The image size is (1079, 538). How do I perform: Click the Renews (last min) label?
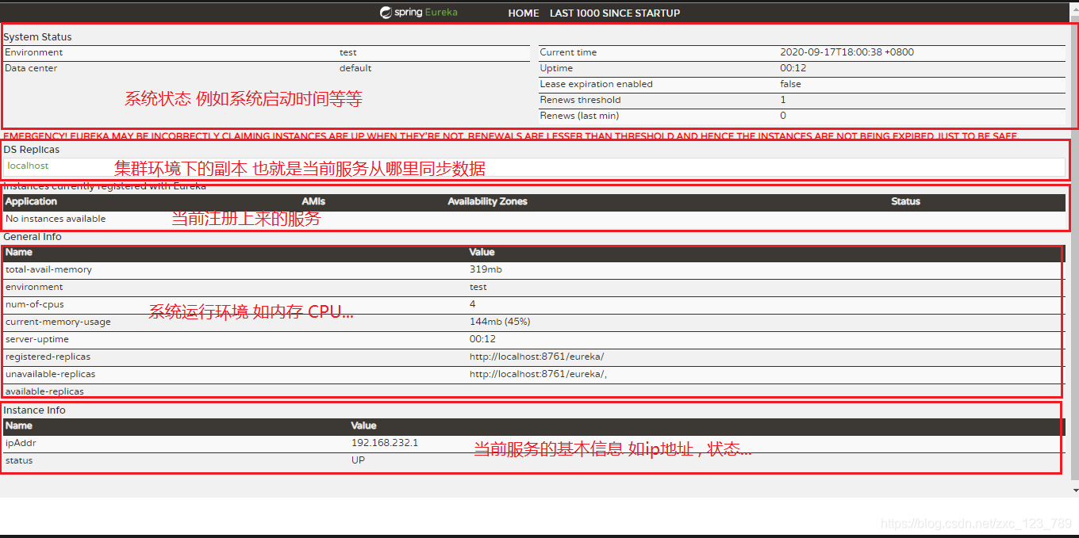tap(580, 116)
